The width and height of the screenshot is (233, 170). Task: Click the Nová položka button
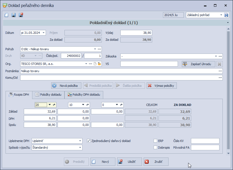[66, 85]
